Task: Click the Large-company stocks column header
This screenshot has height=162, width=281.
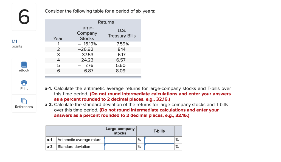Action: 120,131
